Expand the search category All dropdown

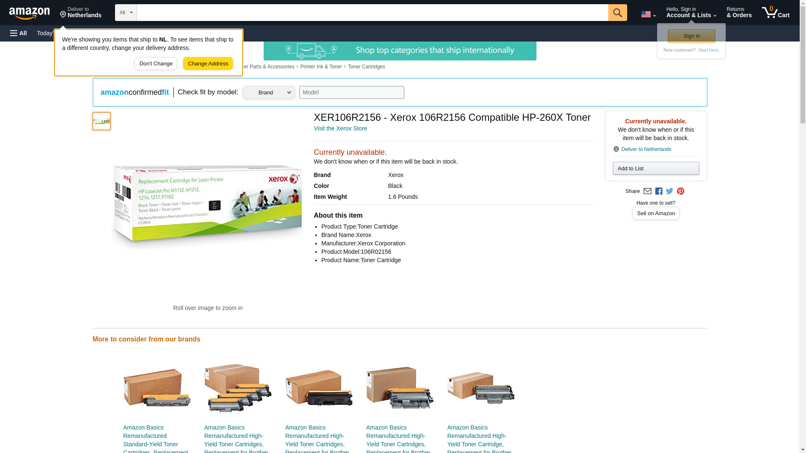click(126, 13)
